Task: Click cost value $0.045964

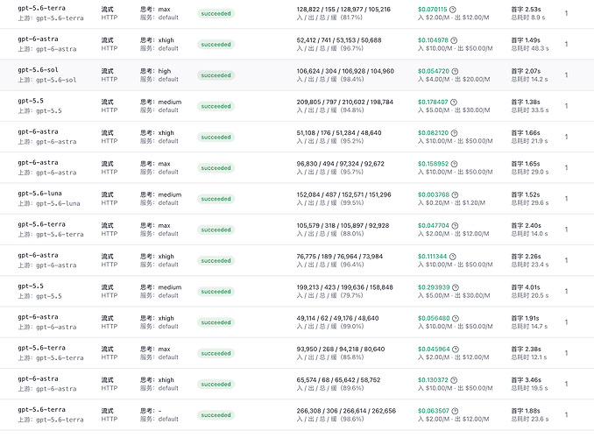Action: coord(434,349)
